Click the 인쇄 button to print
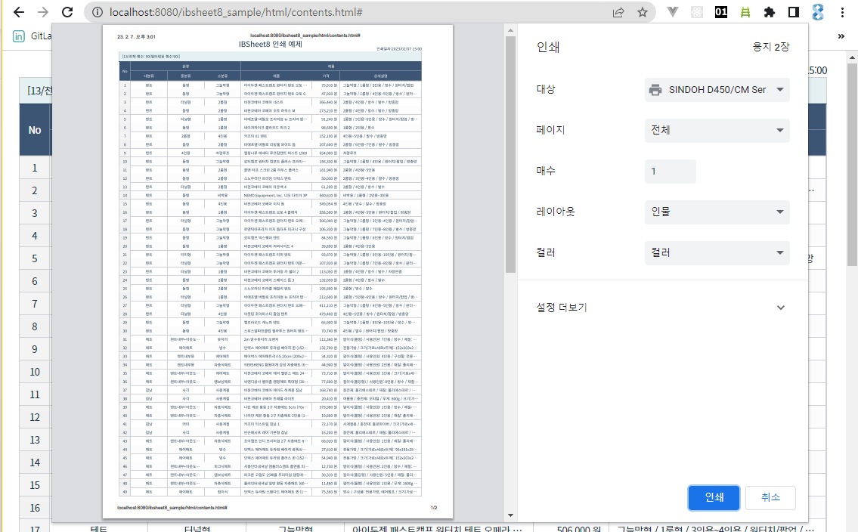Image resolution: width=858 pixels, height=532 pixels. 713,497
